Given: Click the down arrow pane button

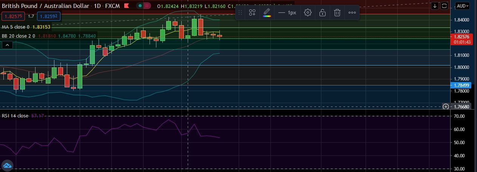Looking at the screenshot, I should pos(435,6).
